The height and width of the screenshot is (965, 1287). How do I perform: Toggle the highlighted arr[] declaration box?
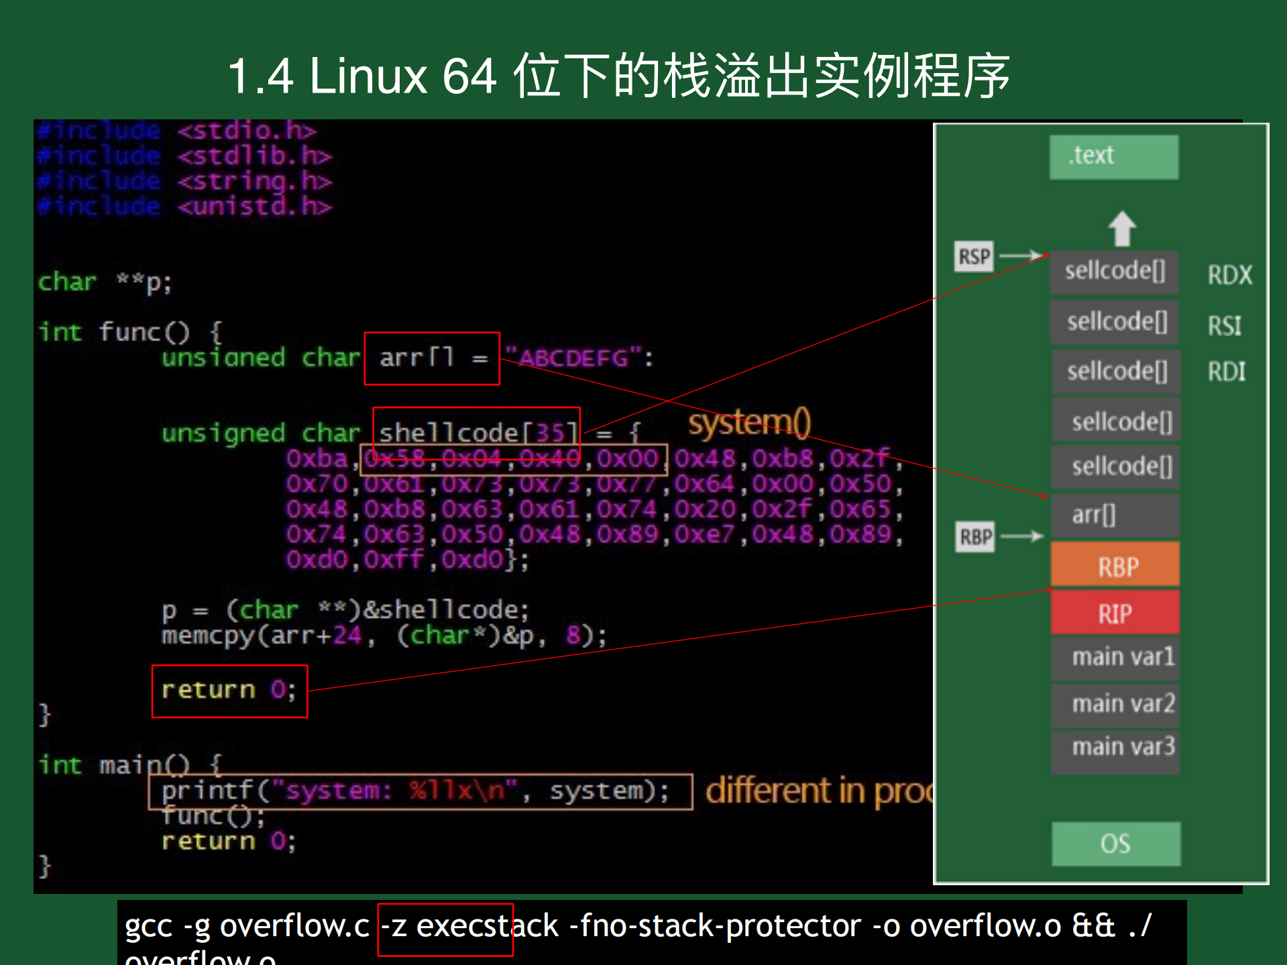click(431, 359)
